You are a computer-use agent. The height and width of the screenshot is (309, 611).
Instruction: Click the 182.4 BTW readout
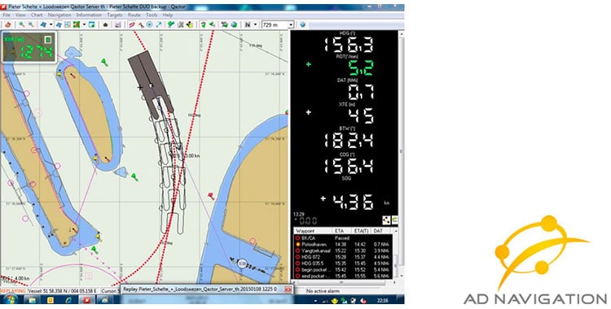[349, 140]
